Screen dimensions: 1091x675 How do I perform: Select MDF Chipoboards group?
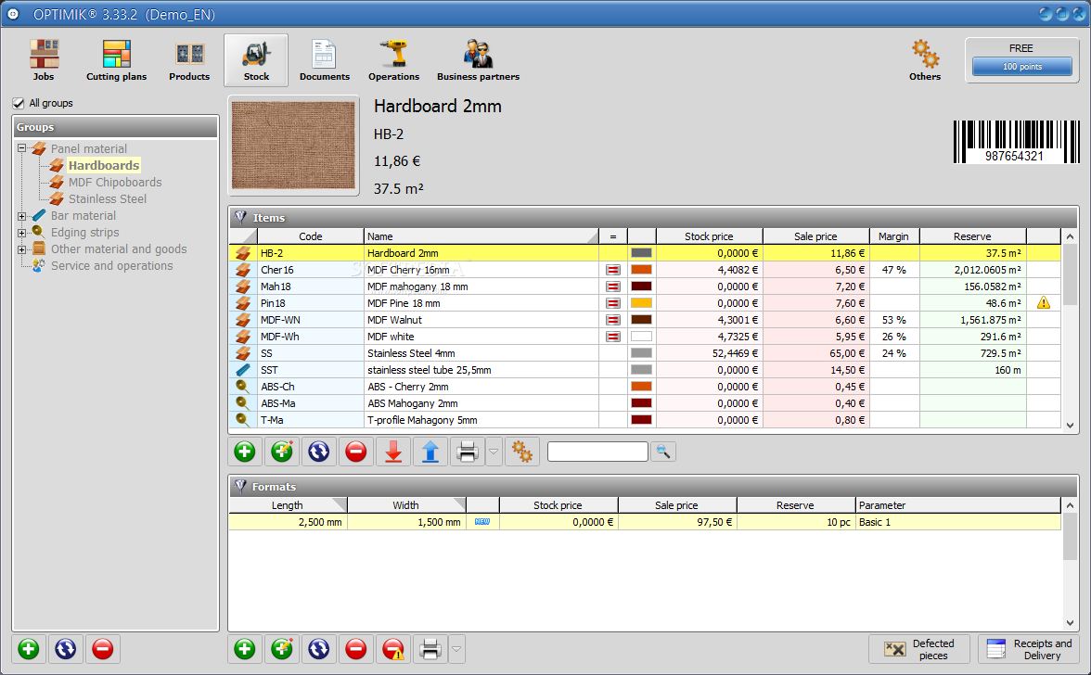pos(115,182)
